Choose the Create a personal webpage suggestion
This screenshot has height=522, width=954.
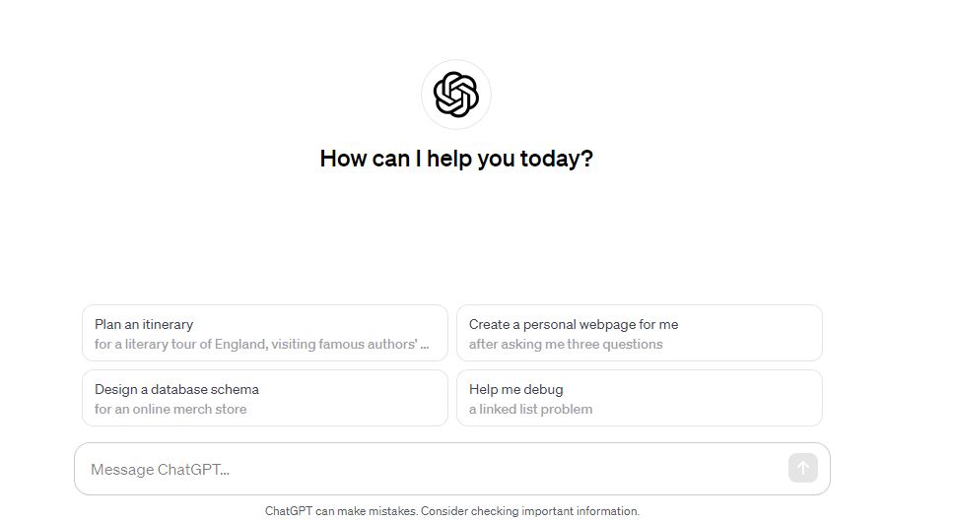click(640, 333)
